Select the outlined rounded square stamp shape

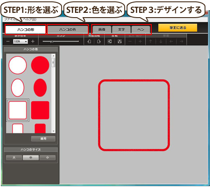(18, 110)
